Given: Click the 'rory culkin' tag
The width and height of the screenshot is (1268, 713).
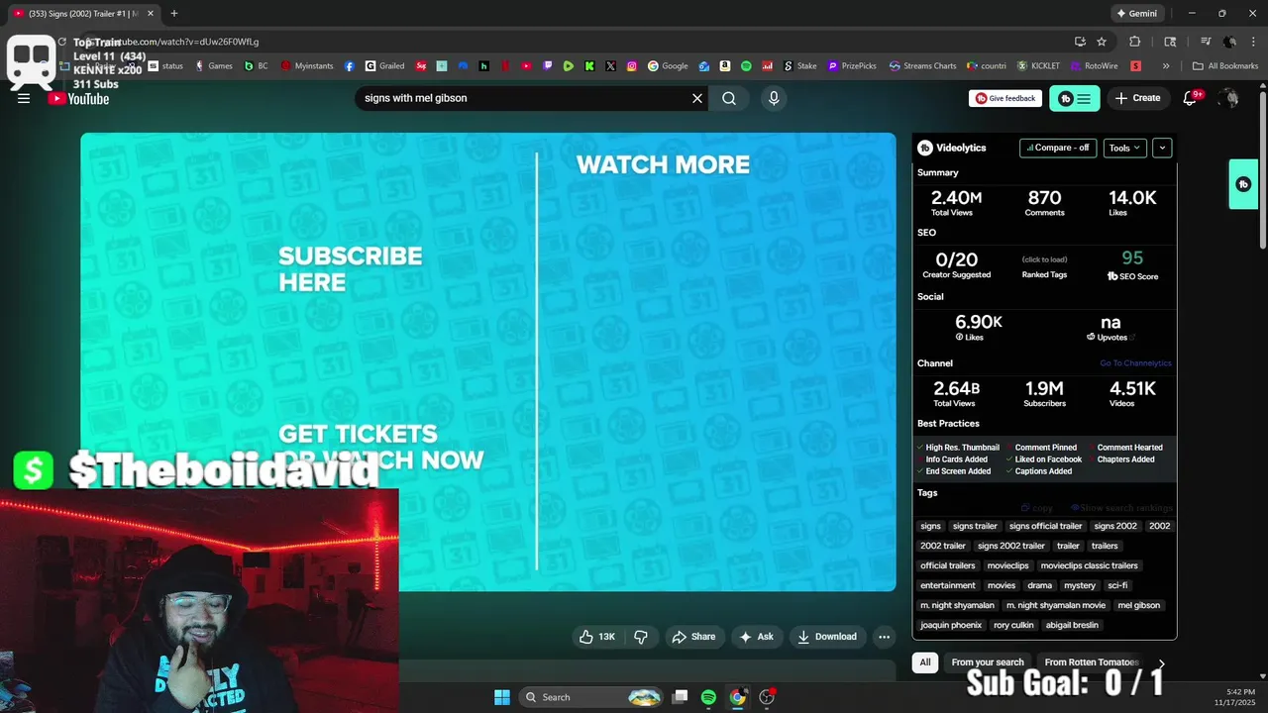Looking at the screenshot, I should pos(1013,625).
